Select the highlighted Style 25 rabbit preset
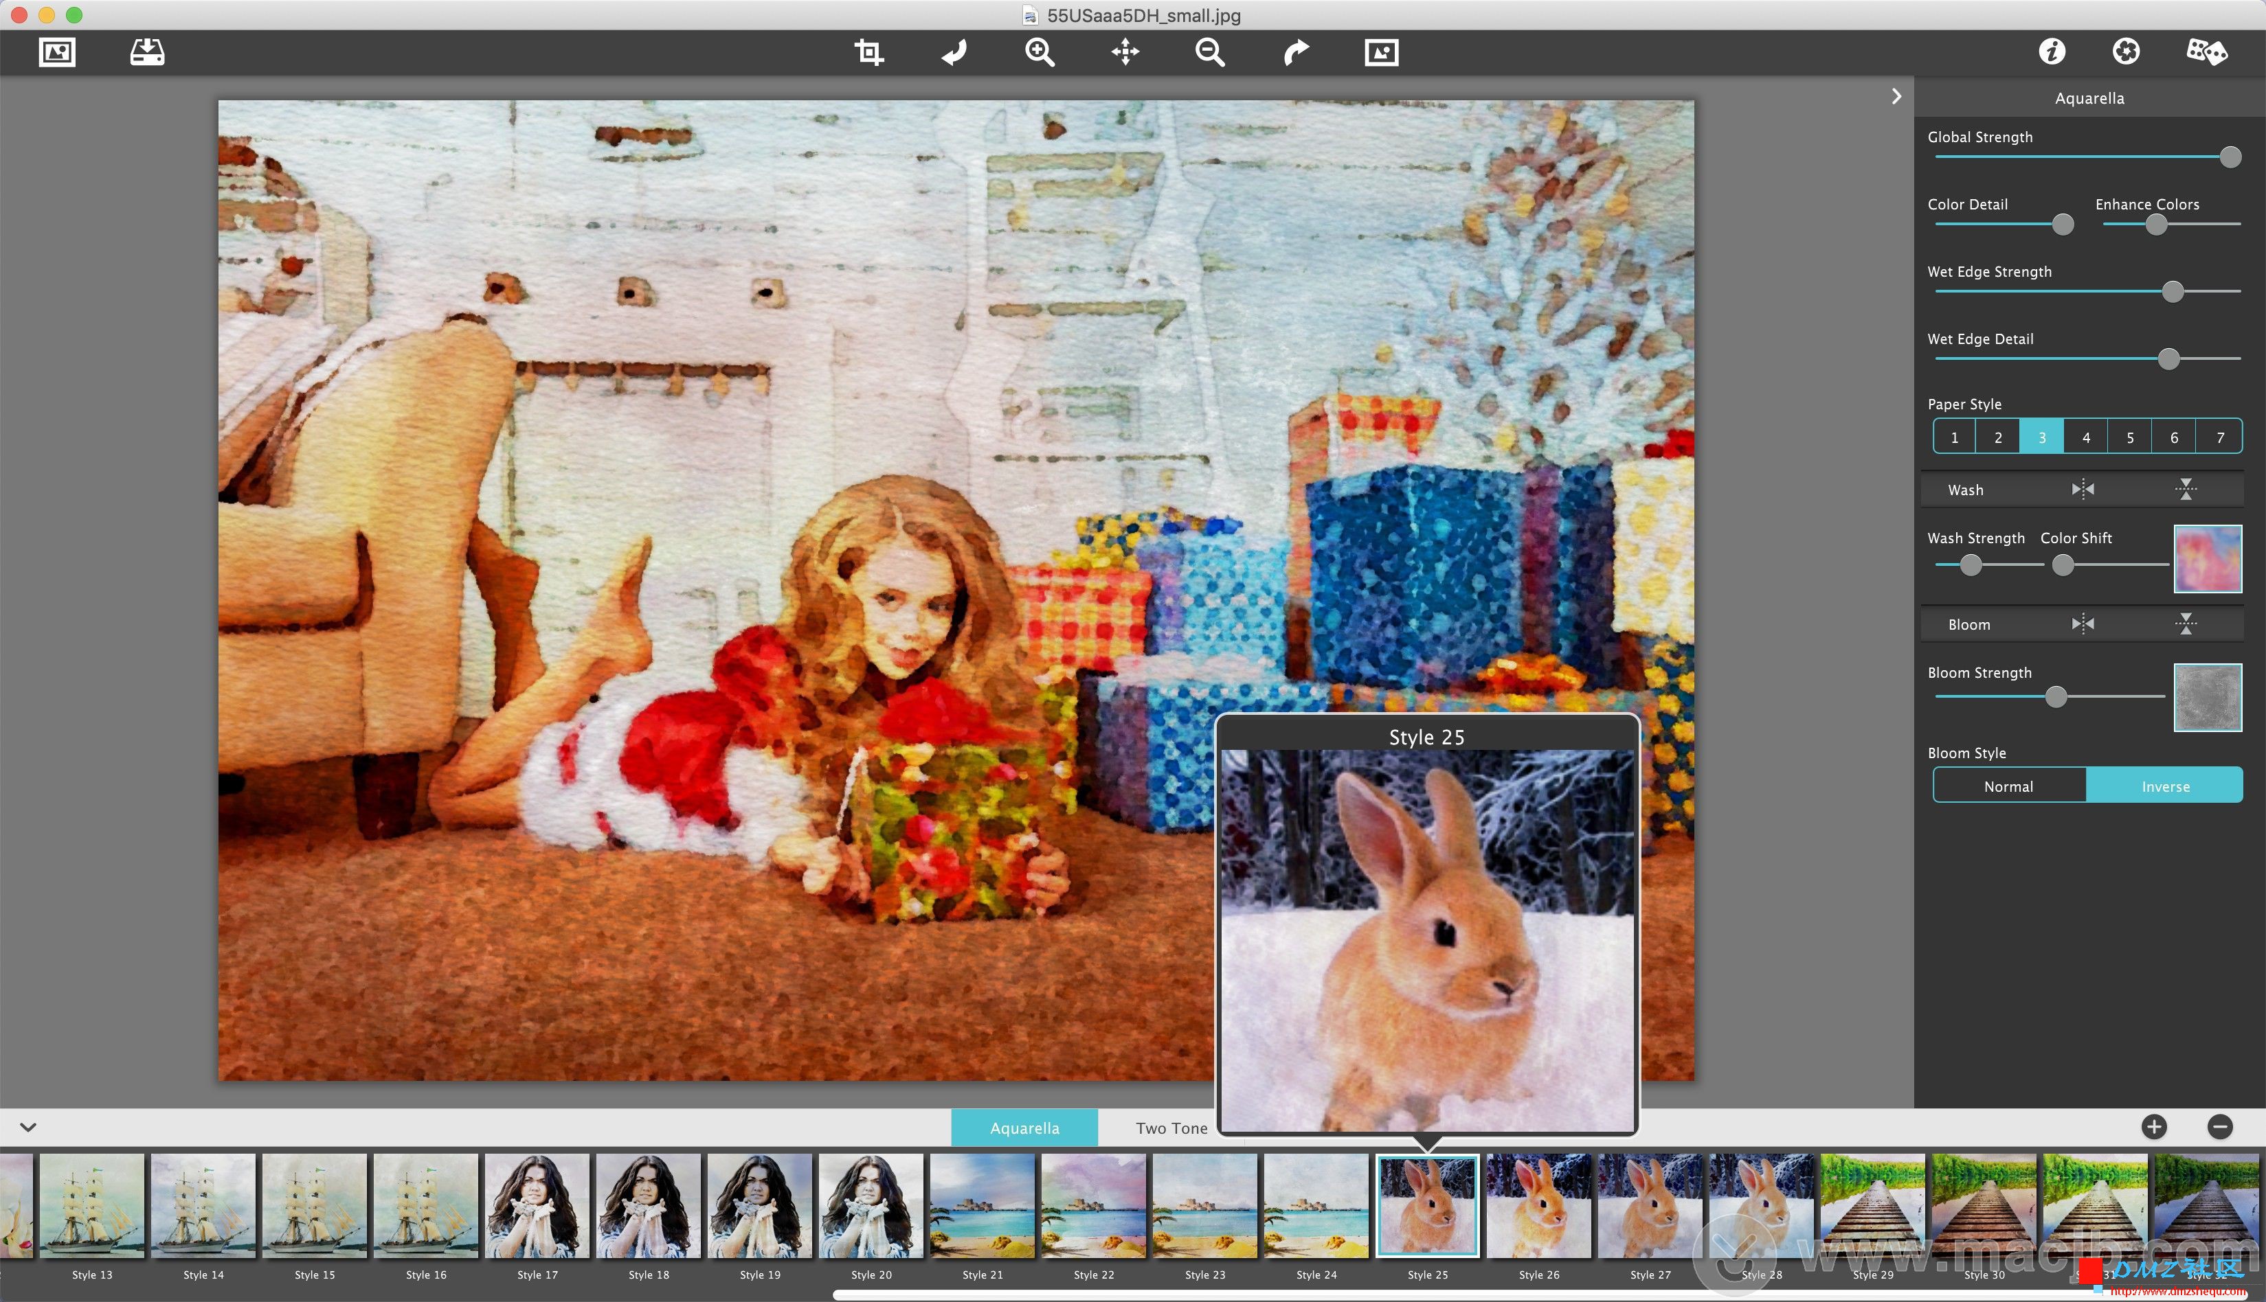Image resolution: width=2266 pixels, height=1302 pixels. pyautogui.click(x=1427, y=1204)
